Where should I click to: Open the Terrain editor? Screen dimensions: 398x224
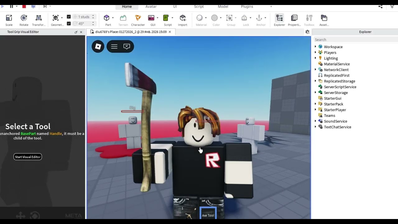click(123, 20)
